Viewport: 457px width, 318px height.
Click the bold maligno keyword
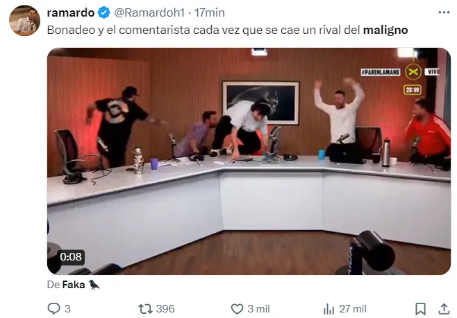pos(385,30)
